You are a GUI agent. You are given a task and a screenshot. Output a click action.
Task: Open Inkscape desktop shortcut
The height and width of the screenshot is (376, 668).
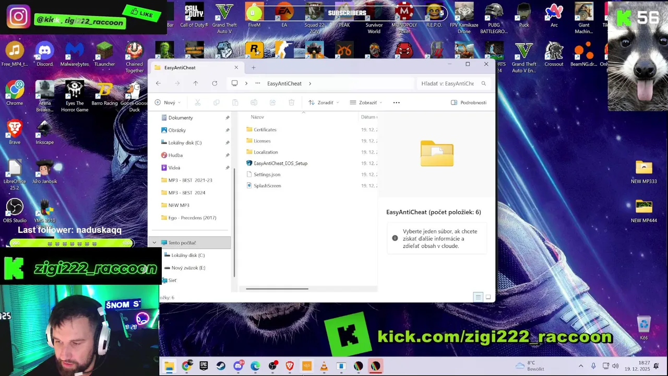click(44, 132)
